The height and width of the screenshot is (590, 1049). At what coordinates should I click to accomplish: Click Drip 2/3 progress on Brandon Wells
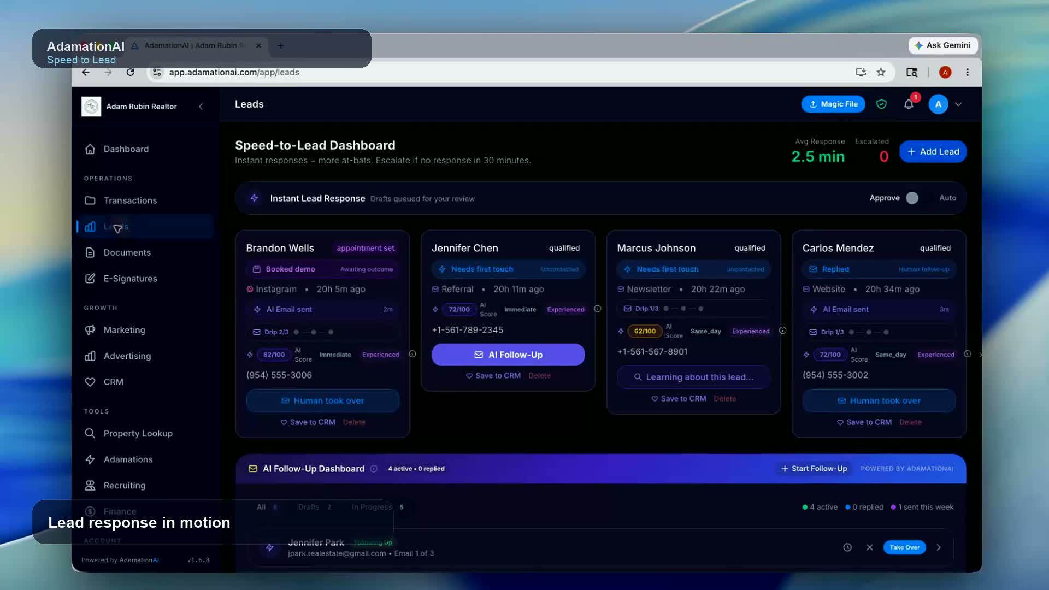pyautogui.click(x=322, y=332)
